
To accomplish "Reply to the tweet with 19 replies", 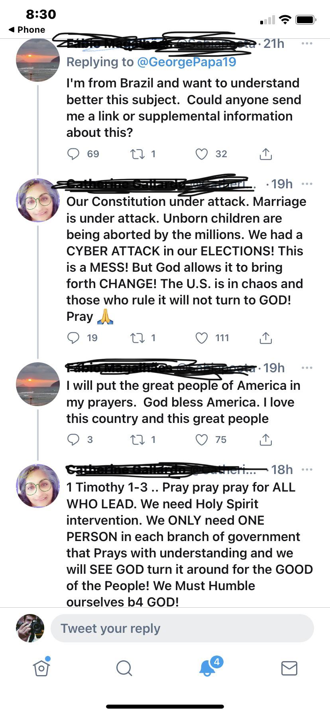I will 73,338.
